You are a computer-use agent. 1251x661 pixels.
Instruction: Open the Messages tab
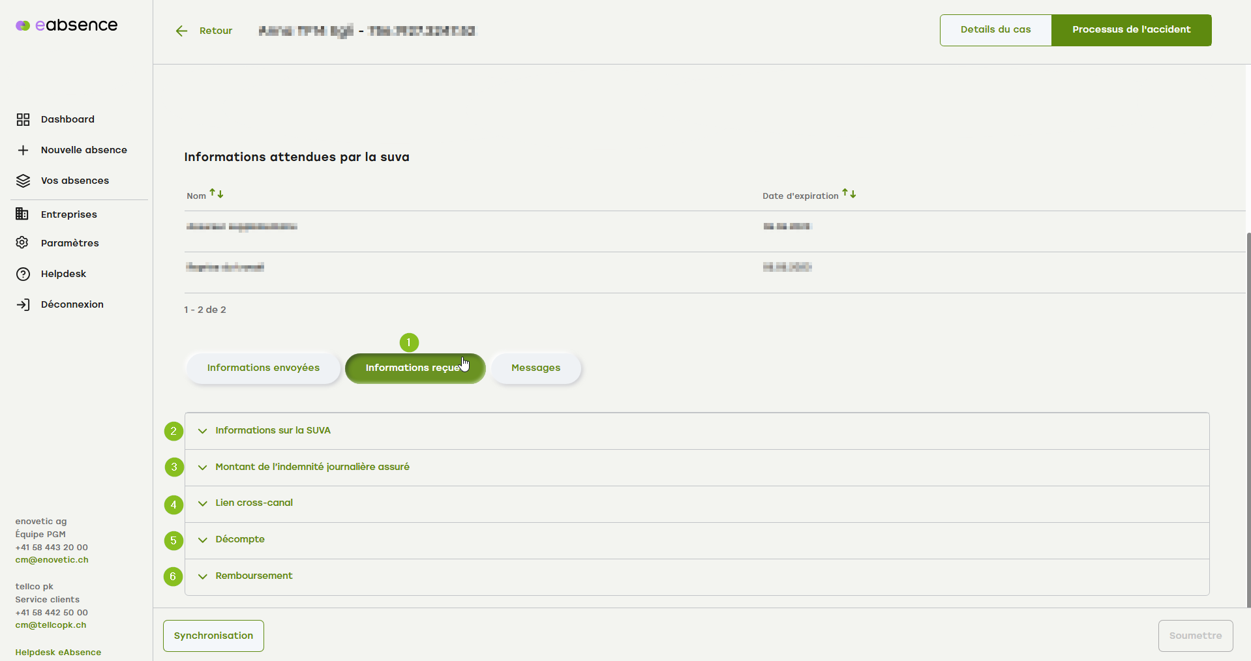click(535, 368)
